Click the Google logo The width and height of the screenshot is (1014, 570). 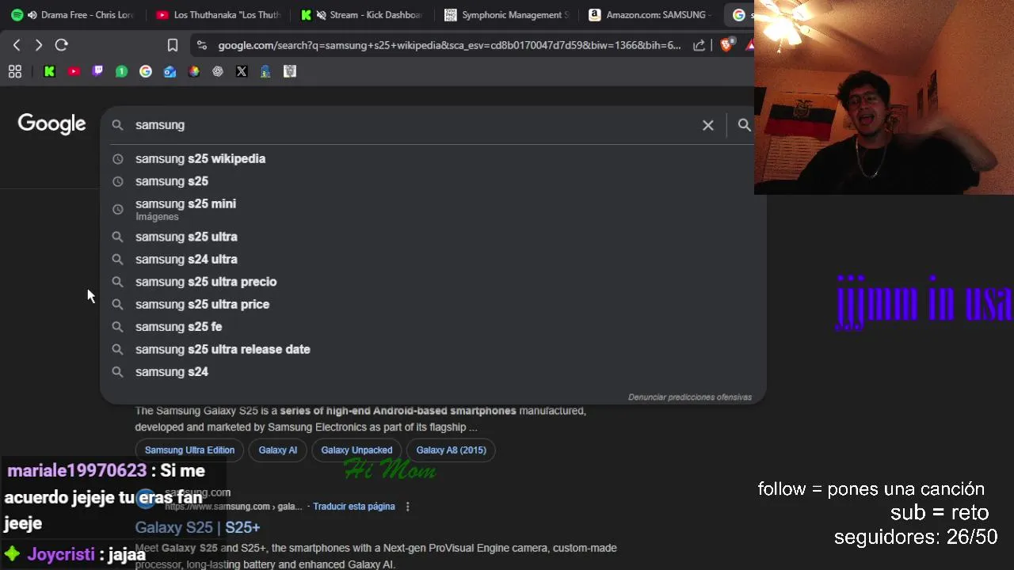coord(51,124)
